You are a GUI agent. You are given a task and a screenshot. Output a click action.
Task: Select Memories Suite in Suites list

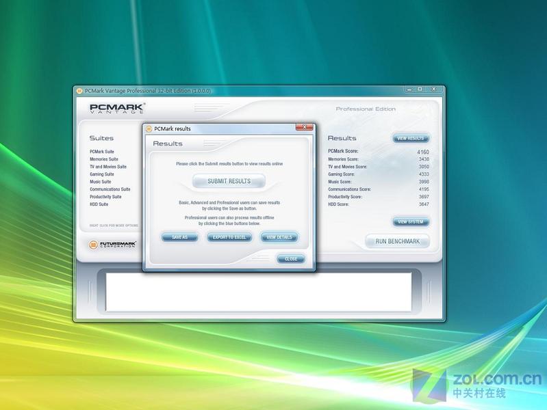(x=104, y=159)
